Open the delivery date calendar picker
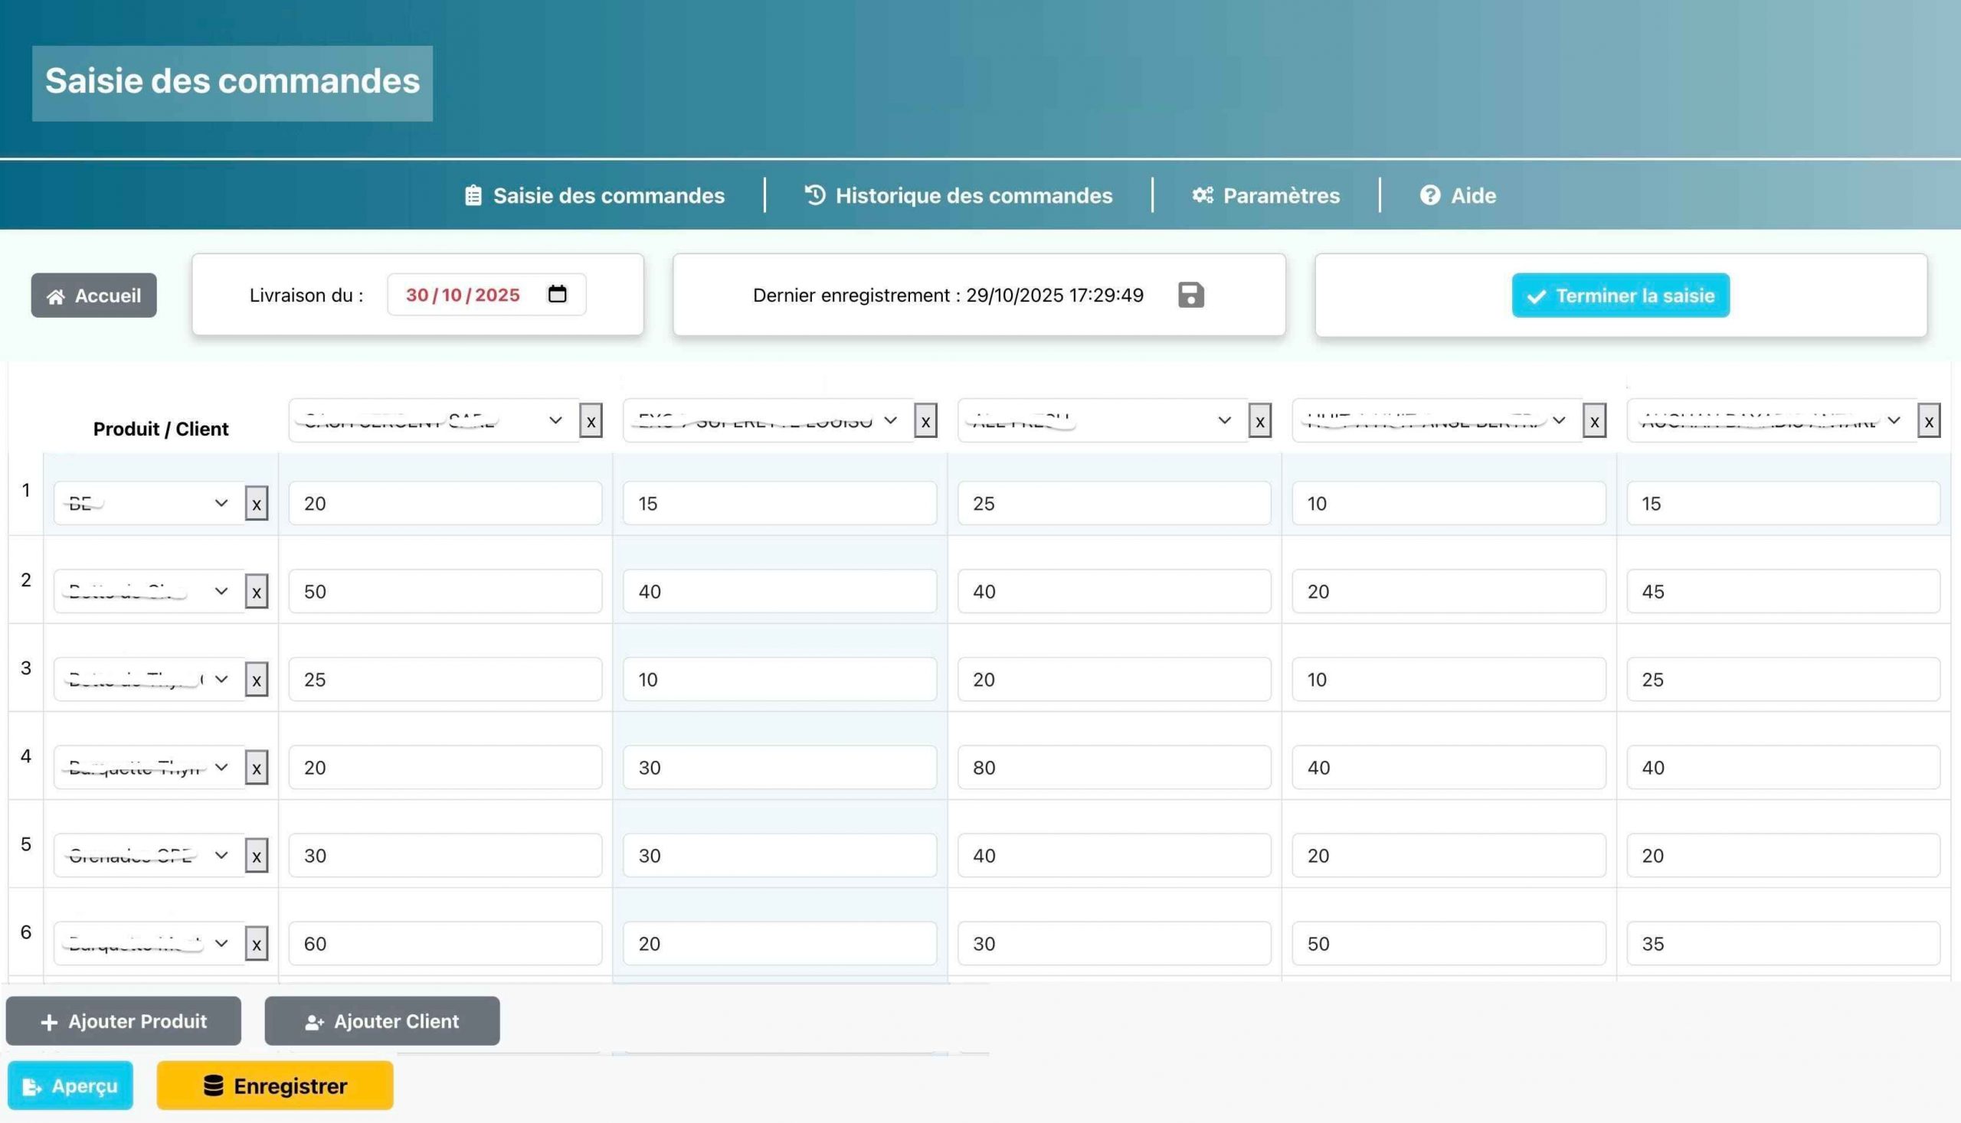Image resolution: width=1961 pixels, height=1123 pixels. point(556,294)
